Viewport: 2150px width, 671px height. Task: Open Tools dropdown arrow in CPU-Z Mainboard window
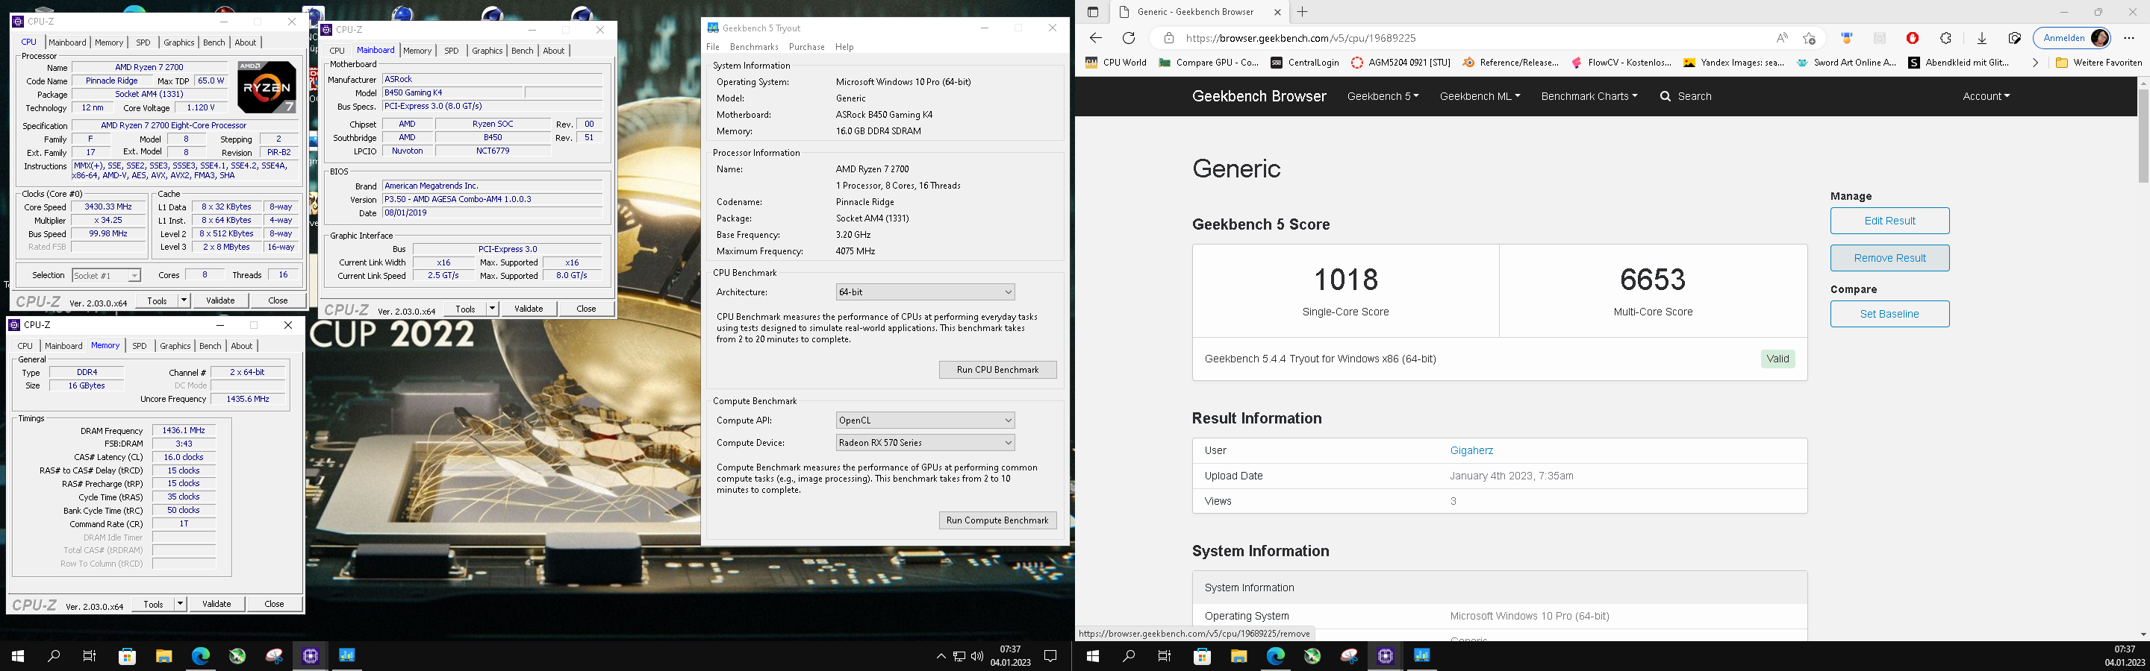coord(493,309)
